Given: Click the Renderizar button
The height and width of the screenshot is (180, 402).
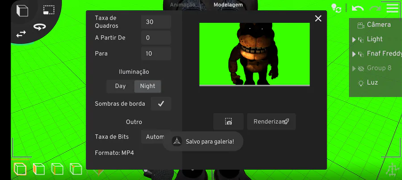Looking at the screenshot, I should tap(271, 122).
